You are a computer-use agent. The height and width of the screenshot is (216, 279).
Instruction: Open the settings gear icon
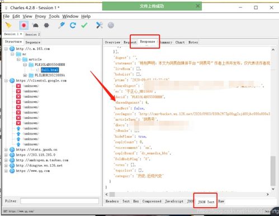111,25
